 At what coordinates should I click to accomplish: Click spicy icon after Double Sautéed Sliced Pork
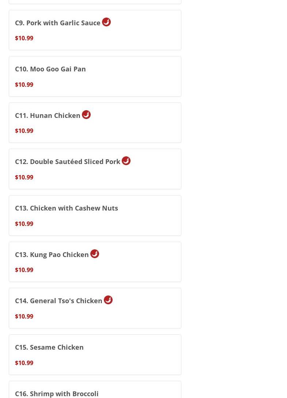[126, 161]
